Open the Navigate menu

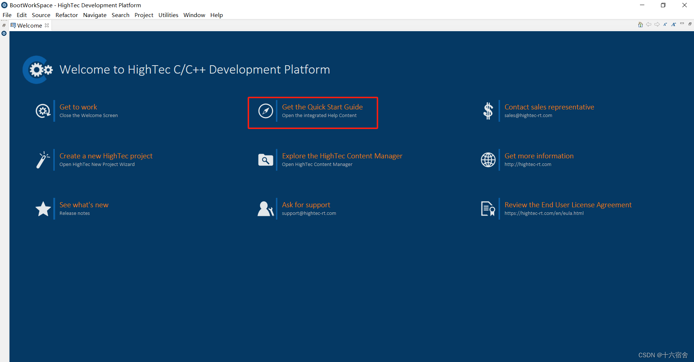point(95,15)
